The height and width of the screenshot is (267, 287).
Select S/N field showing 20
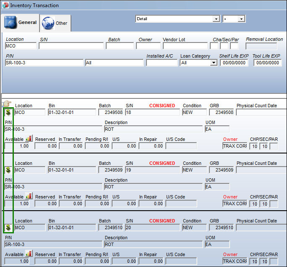click(x=152, y=227)
